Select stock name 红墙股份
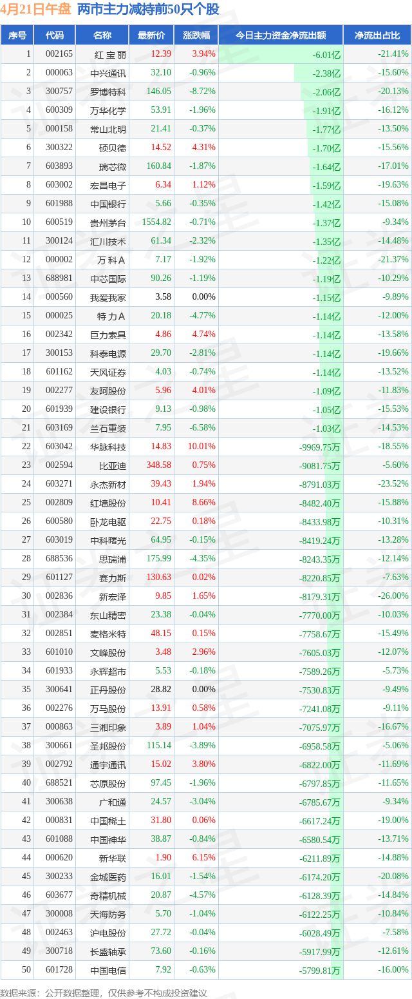 click(x=108, y=503)
